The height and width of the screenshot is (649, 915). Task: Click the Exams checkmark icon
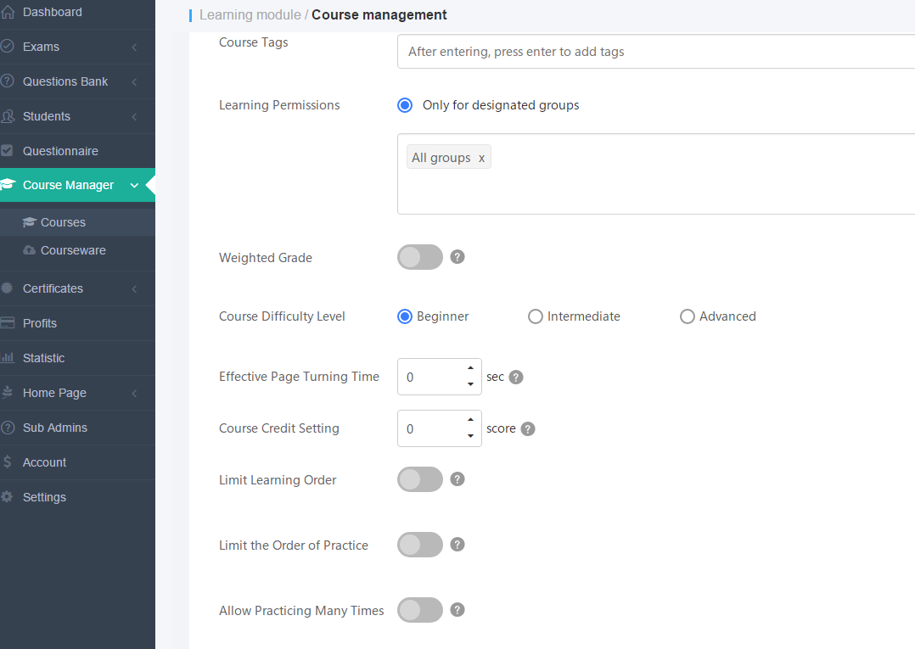click(7, 47)
